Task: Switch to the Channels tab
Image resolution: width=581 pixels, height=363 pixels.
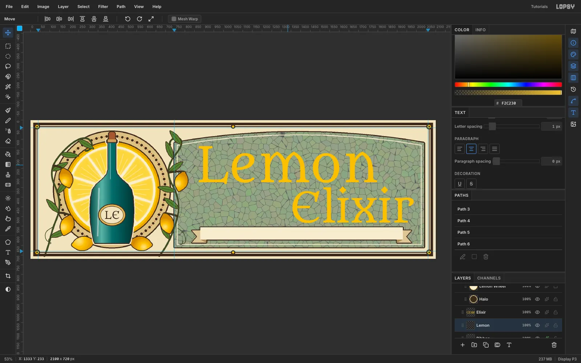Action: click(489, 278)
